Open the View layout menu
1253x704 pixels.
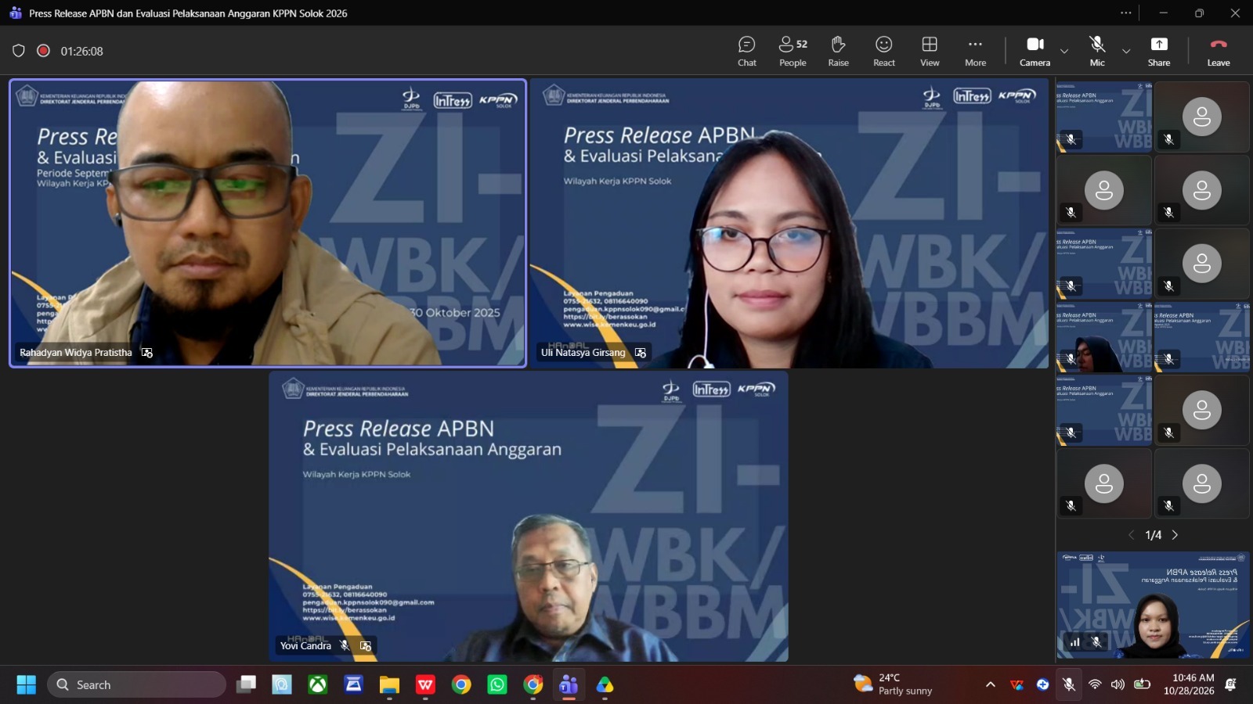point(930,51)
